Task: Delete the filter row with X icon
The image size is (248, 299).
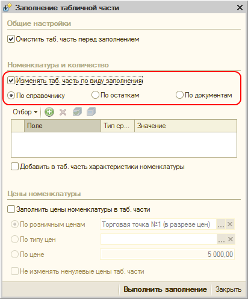Action: (63, 112)
